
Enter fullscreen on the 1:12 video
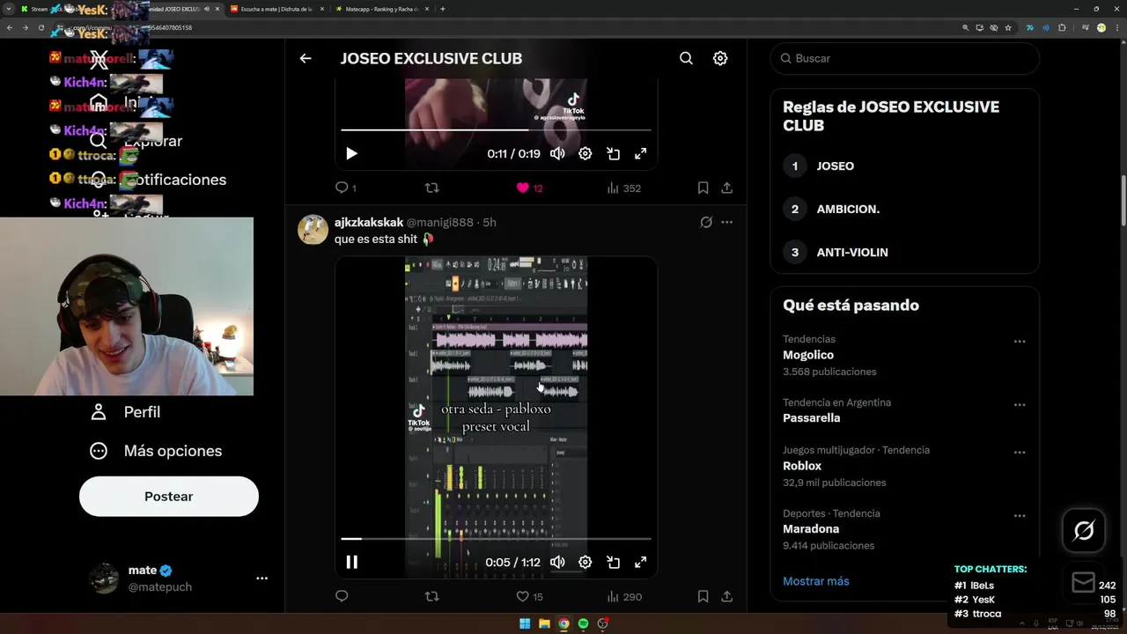[641, 562]
